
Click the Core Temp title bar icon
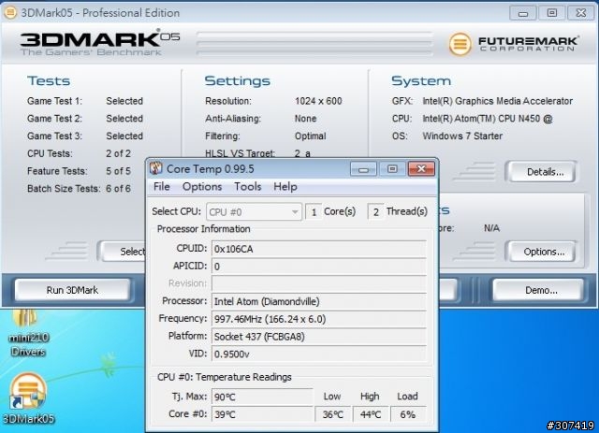[156, 168]
